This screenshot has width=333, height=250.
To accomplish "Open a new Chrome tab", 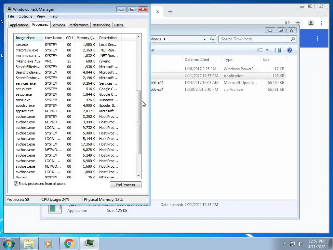I will pos(170,12).
